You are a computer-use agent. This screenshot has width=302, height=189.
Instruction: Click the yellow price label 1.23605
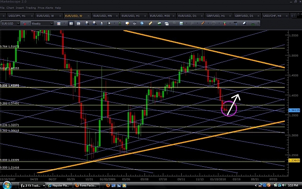click(294, 160)
